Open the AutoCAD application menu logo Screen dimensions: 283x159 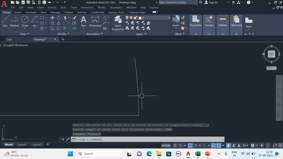point(4,4)
